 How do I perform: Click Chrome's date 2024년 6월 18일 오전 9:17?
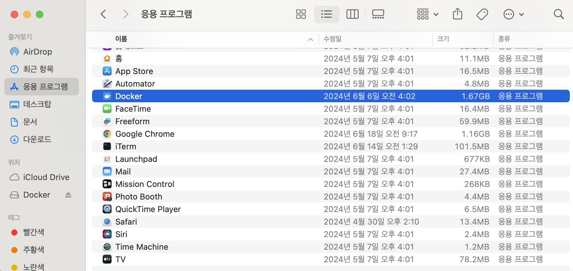pos(371,134)
